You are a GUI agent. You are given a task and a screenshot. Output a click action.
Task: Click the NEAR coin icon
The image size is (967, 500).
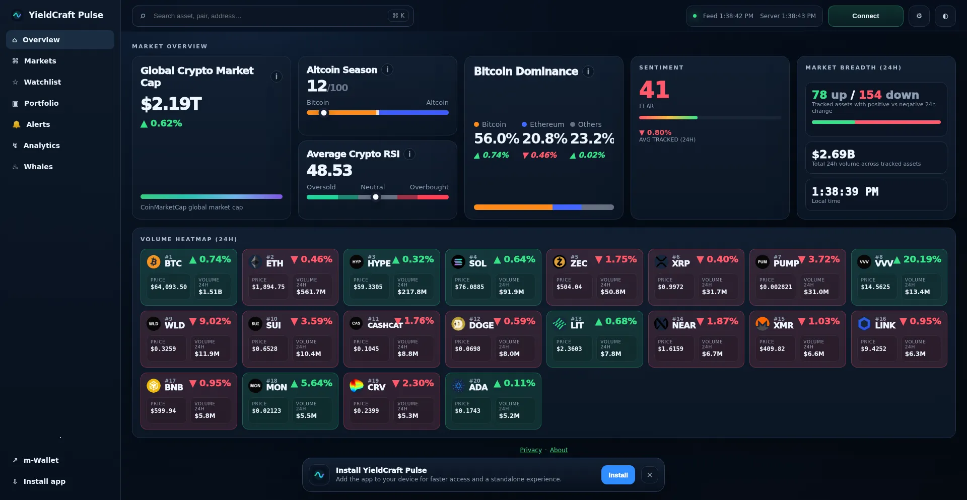(661, 323)
